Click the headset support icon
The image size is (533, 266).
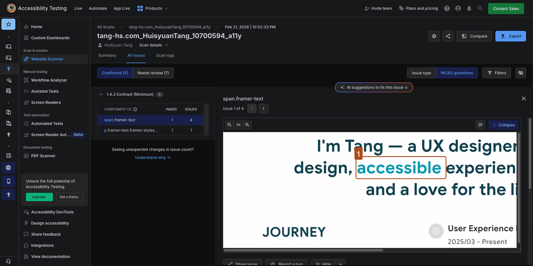click(x=8, y=261)
